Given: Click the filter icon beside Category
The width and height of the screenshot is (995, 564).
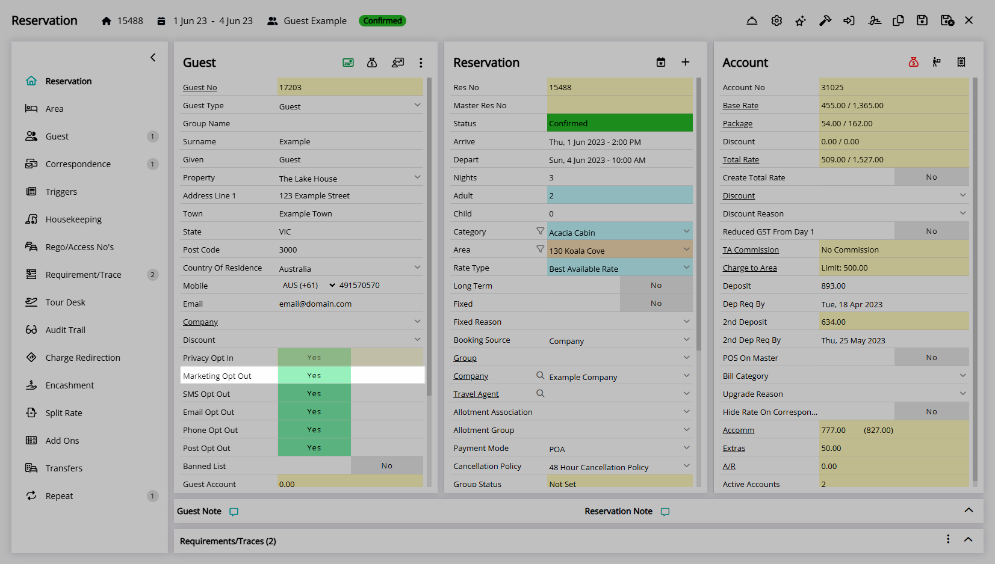Looking at the screenshot, I should 541,231.
